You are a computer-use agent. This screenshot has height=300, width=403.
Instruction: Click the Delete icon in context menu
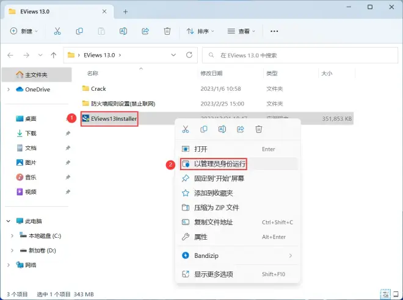point(259,129)
